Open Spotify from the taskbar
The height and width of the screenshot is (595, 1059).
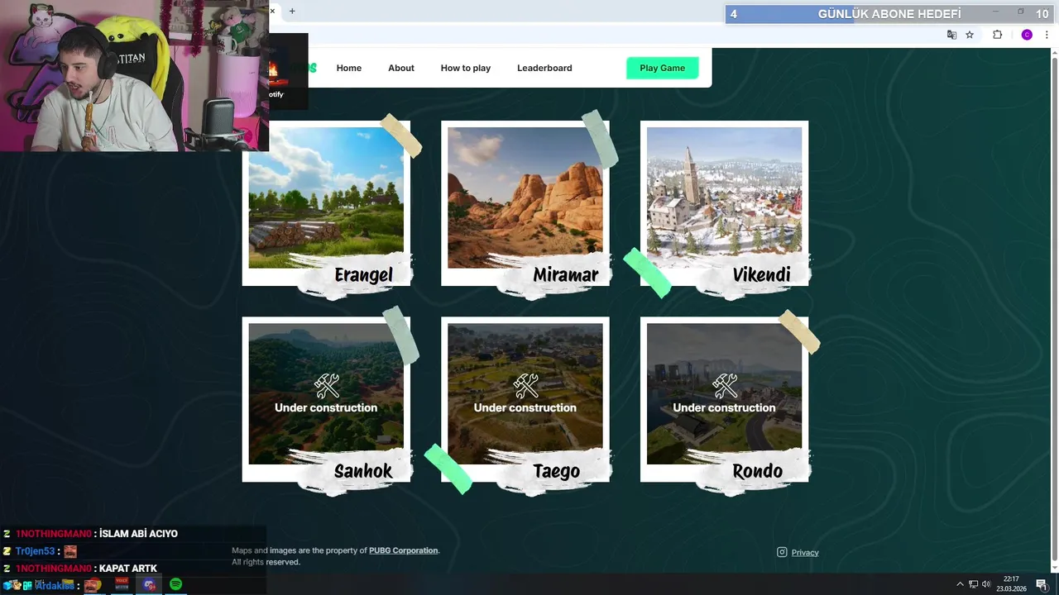(x=175, y=584)
